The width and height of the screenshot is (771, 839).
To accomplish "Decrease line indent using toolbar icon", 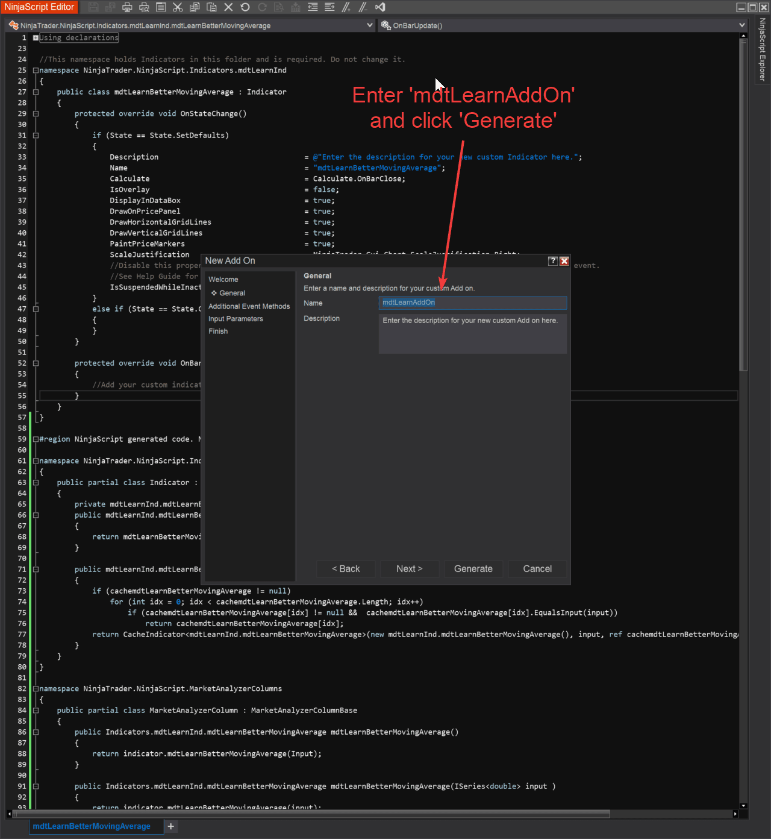I will point(313,7).
